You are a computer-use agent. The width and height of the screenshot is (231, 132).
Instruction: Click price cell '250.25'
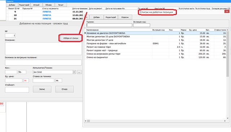(202, 54)
